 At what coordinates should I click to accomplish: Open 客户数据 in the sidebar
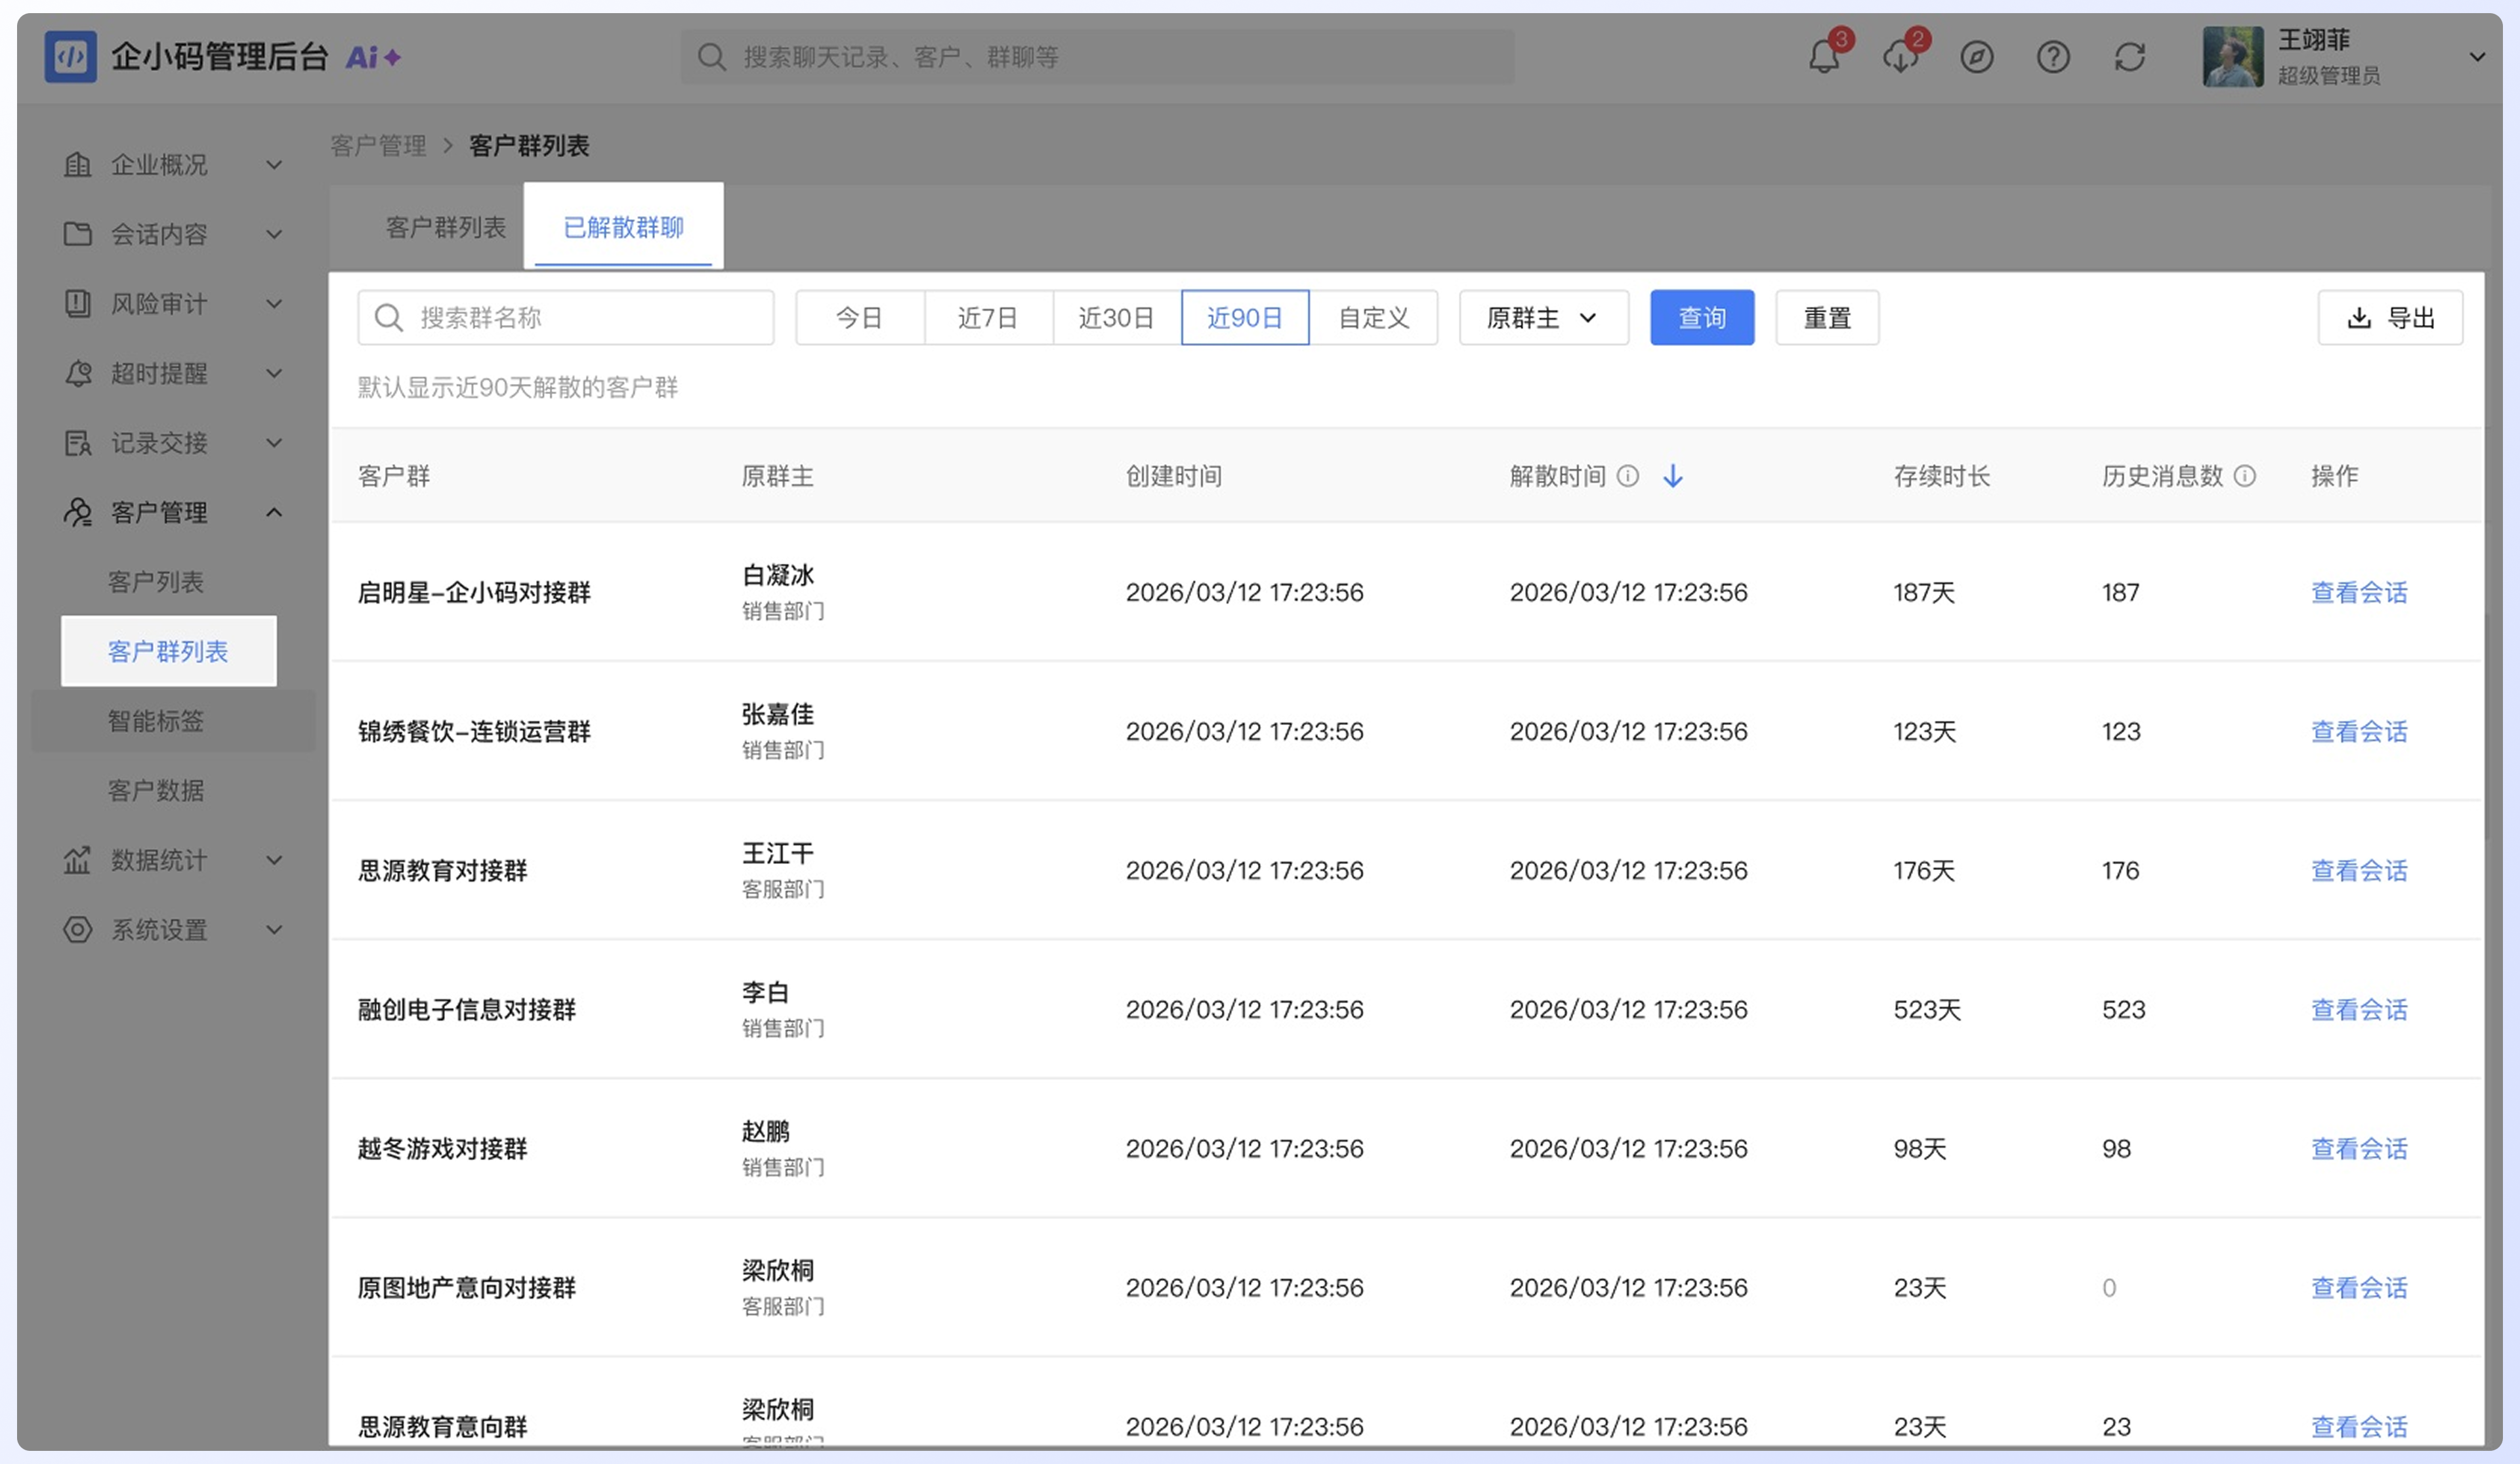pyautogui.click(x=155, y=790)
